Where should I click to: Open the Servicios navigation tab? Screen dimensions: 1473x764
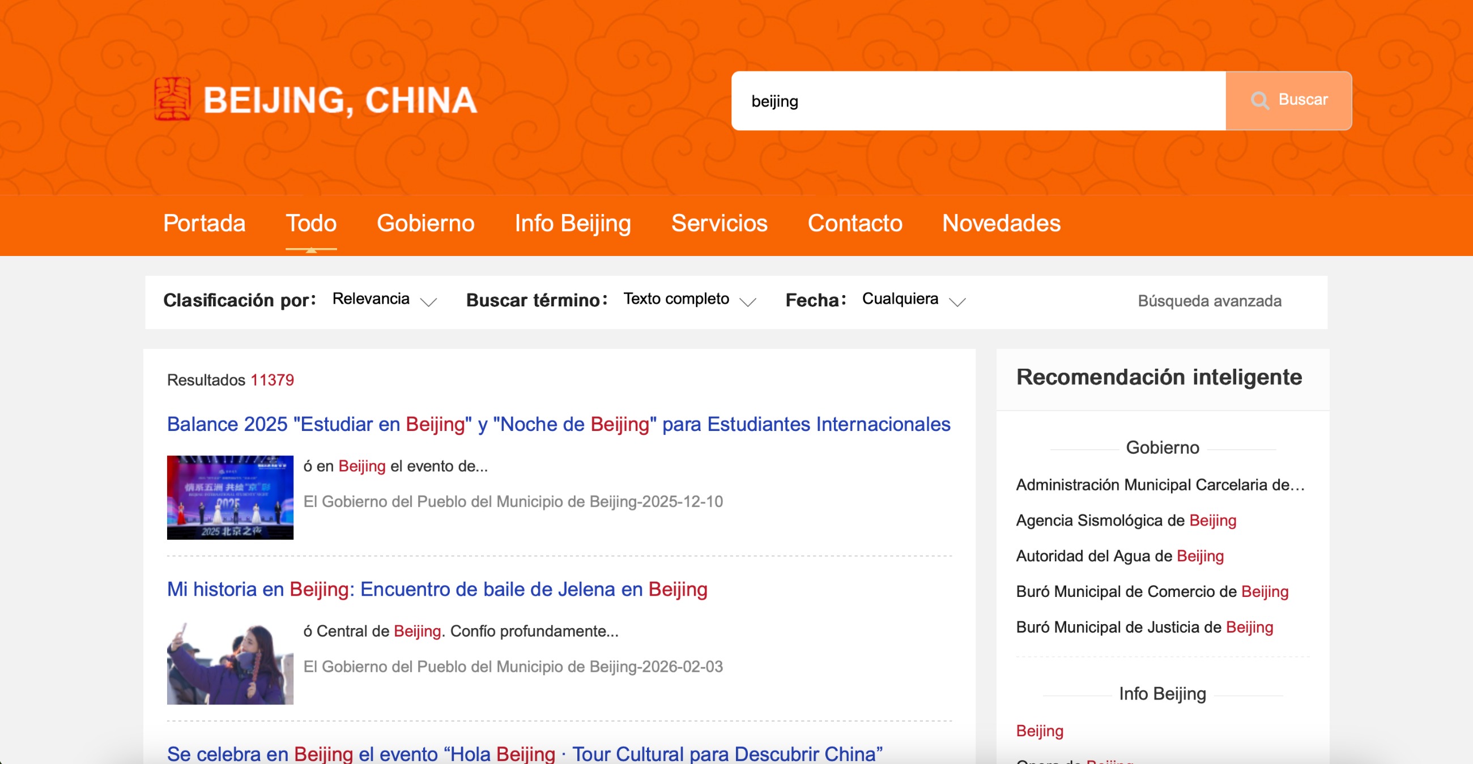(x=719, y=224)
